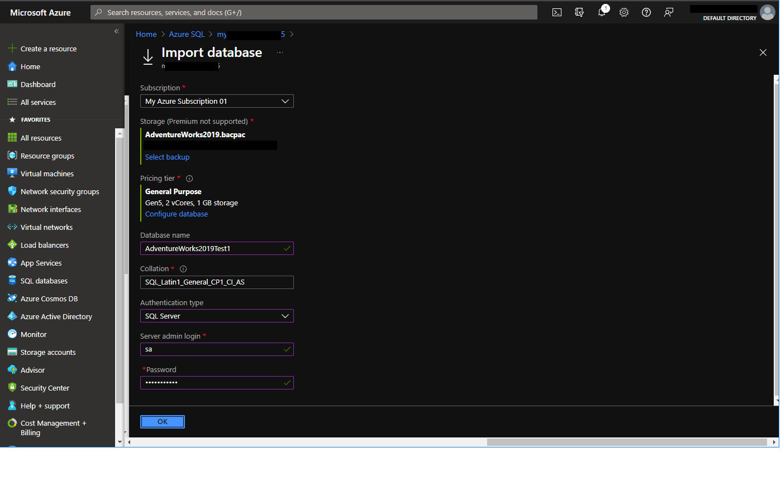Viewport: 781px width, 491px height.
Task: Open the Authentication type dropdown
Action: [217, 316]
